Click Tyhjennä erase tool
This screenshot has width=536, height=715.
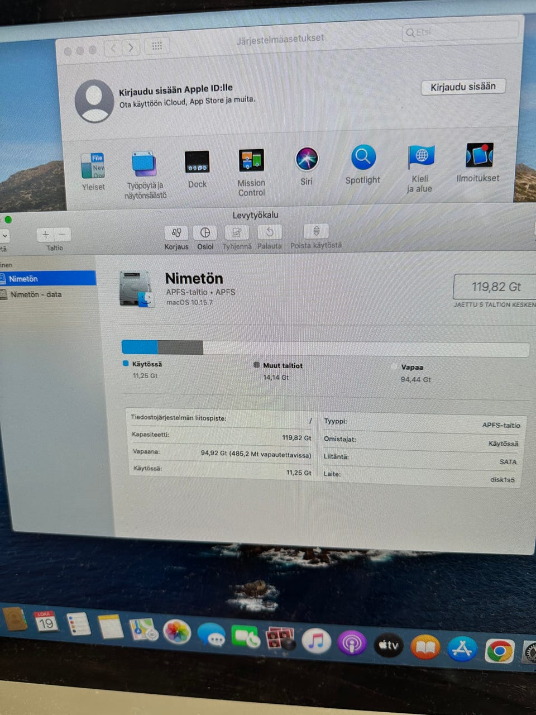[237, 232]
